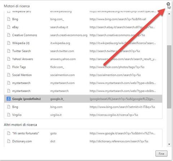Click the Google (predefinito) icon
Screen dimensions: 173x161
(x=8, y=99)
